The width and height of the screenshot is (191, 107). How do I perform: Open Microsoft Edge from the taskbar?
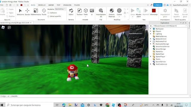(64, 105)
